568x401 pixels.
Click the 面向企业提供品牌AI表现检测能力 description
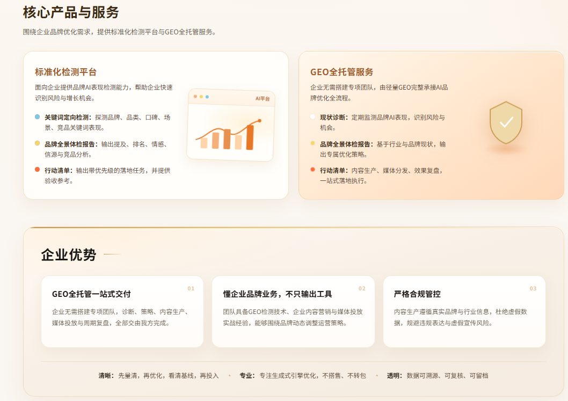[104, 93]
